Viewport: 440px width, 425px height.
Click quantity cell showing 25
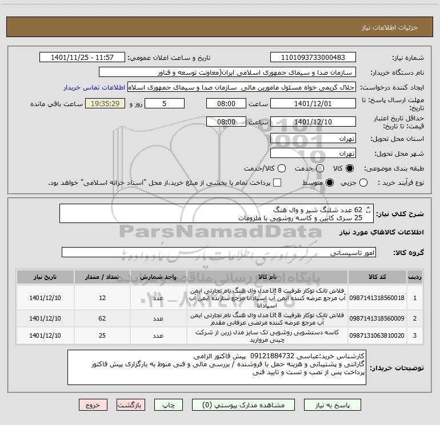[x=102, y=335]
